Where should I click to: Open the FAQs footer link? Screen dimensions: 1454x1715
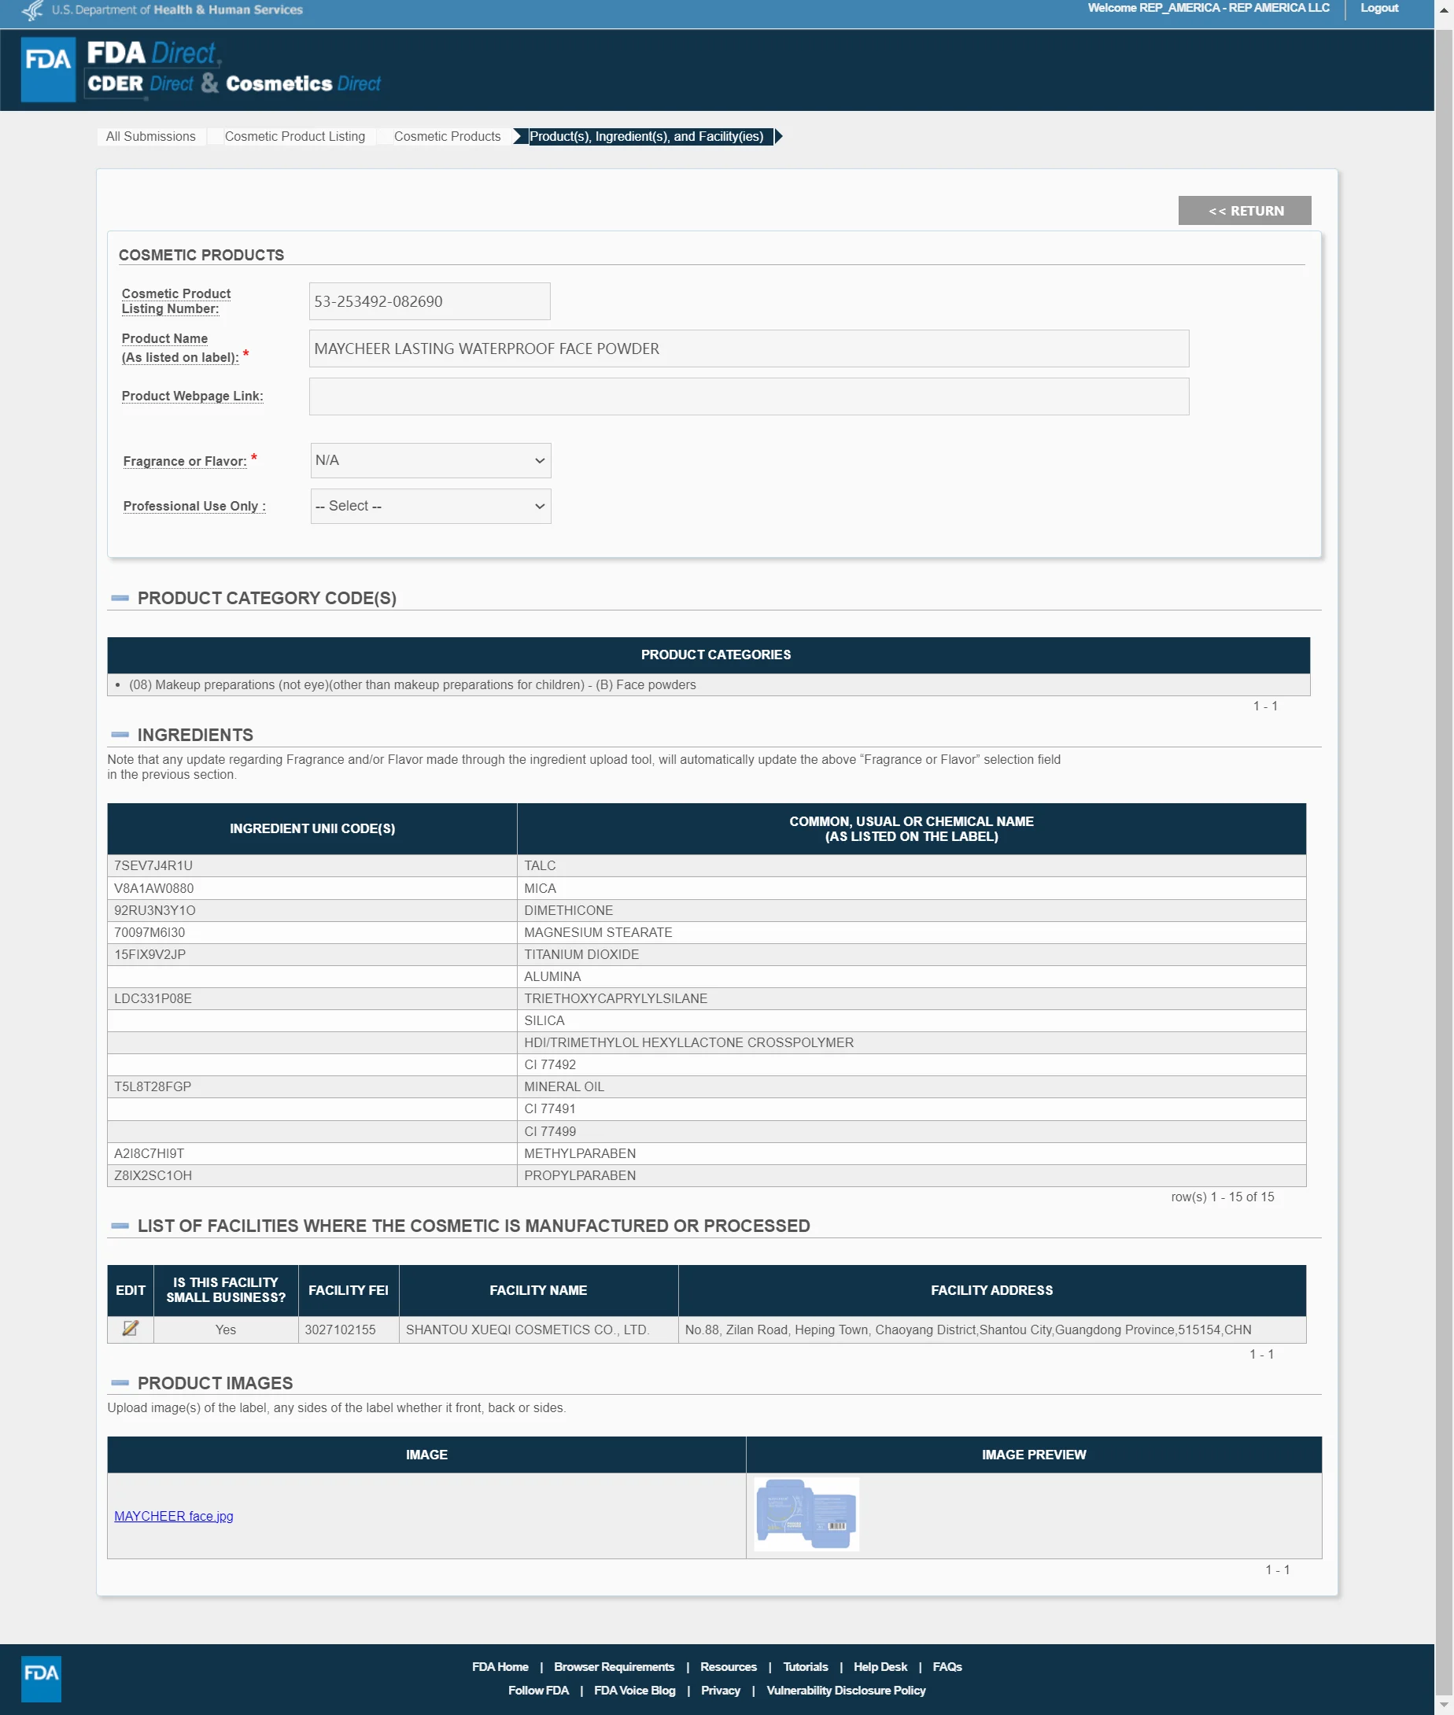tap(947, 1667)
